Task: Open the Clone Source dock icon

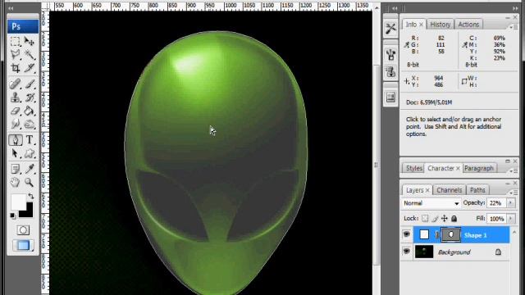Action: (x=390, y=71)
